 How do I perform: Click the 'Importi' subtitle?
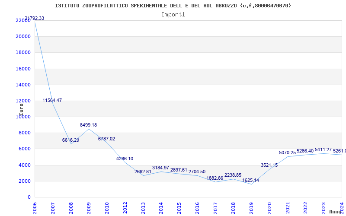(173, 15)
